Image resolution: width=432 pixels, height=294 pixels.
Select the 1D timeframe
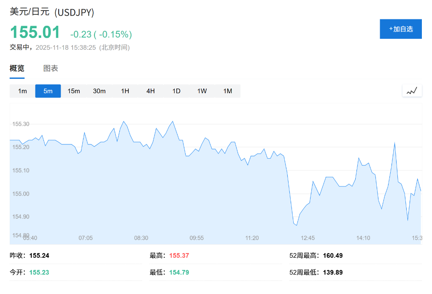[176, 91]
